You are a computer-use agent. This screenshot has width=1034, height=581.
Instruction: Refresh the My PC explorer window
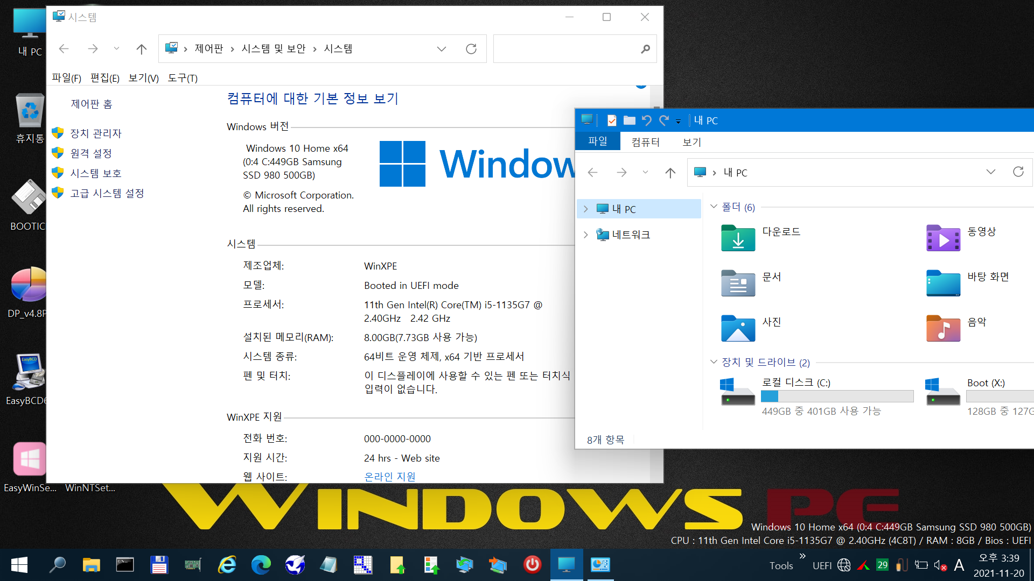point(1018,172)
